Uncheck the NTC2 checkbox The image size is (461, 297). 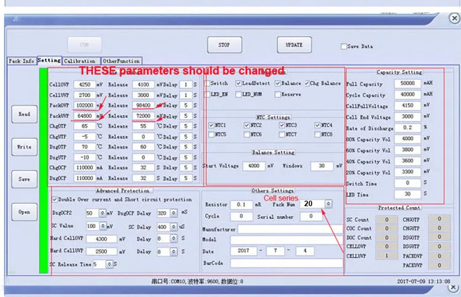point(246,125)
